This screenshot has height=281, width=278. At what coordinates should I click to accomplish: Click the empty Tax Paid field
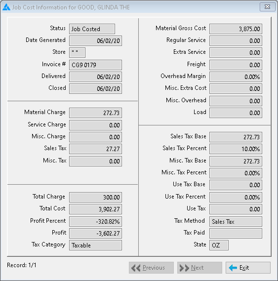click(236, 233)
